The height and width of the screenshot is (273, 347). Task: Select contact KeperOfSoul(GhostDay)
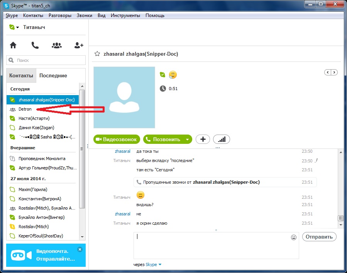pos(43,236)
